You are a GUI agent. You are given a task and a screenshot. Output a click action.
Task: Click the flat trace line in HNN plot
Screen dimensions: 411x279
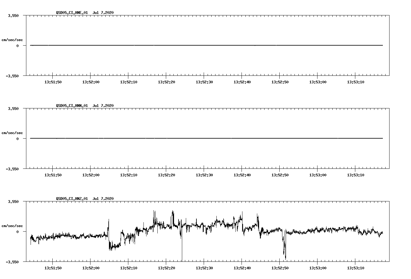point(206,138)
